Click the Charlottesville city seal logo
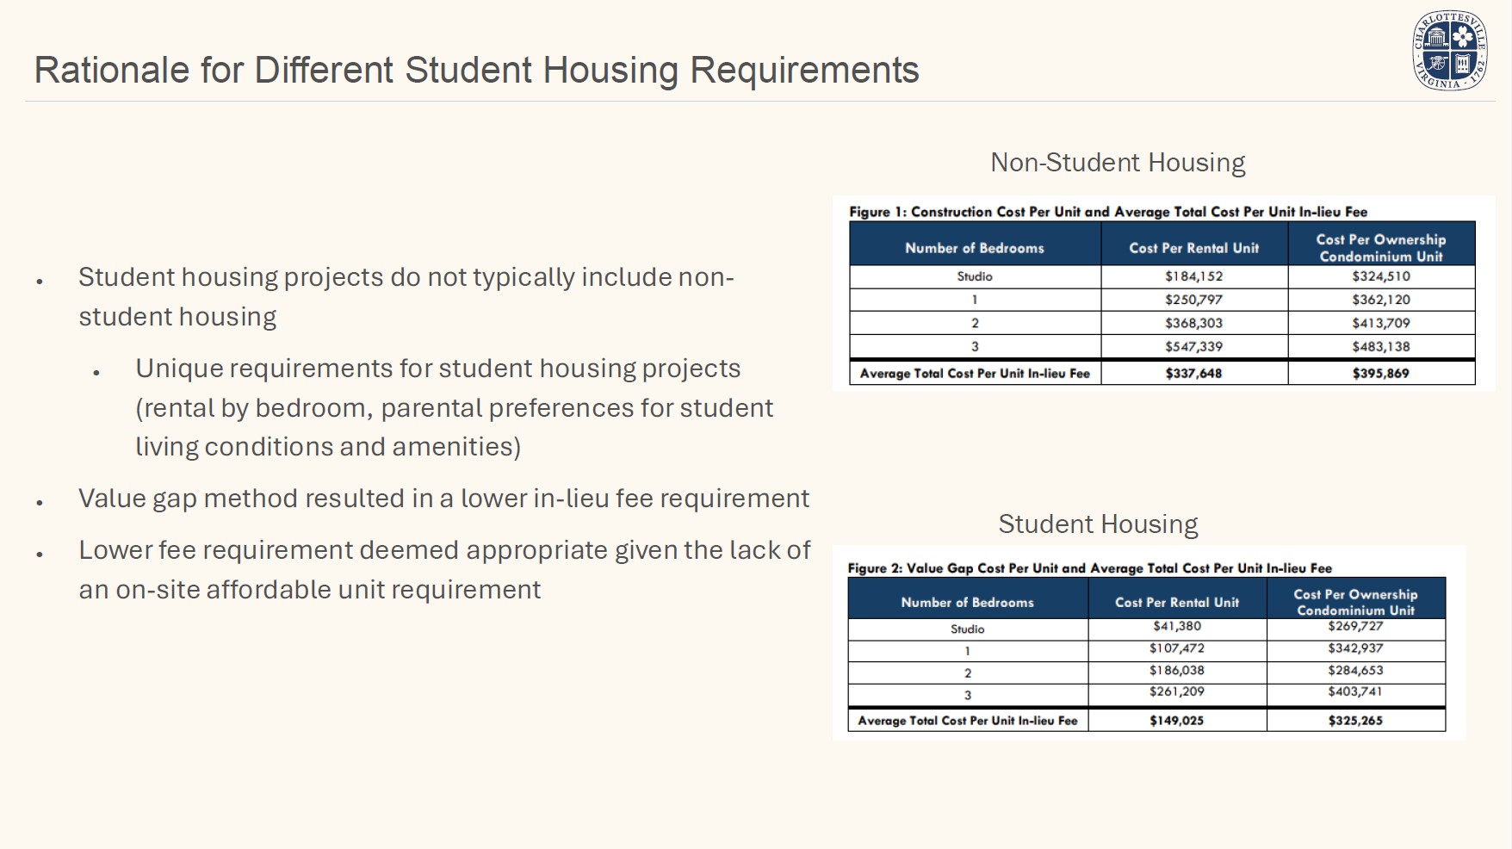 (1450, 51)
